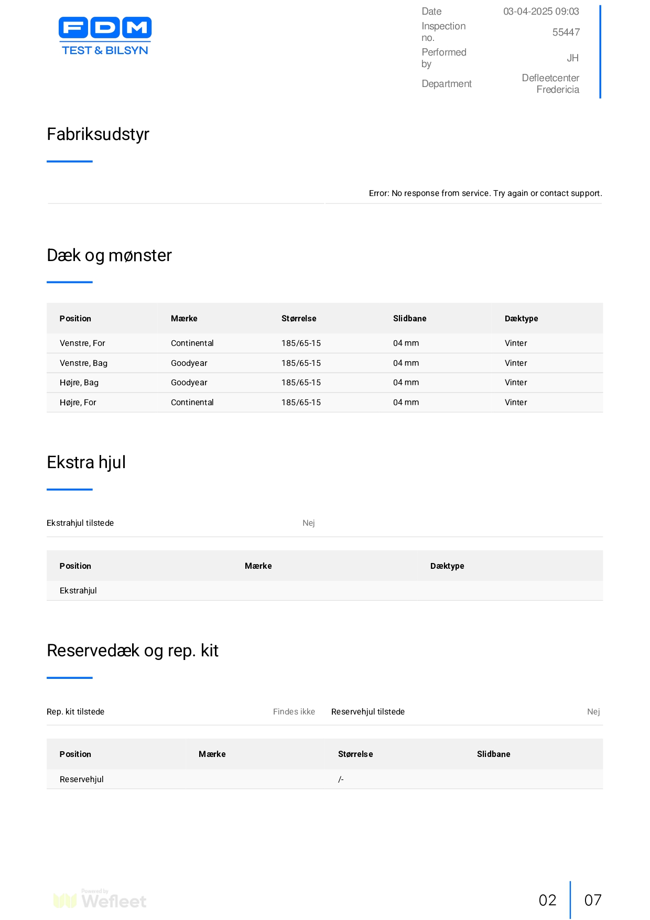
Task: Click the Dæktype column header in tire table
Action: pos(521,319)
